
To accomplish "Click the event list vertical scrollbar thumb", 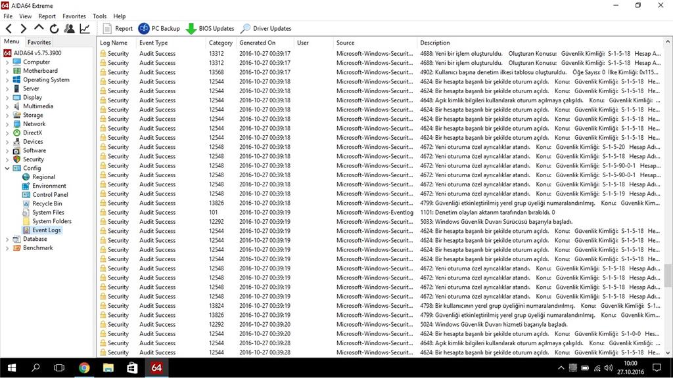I will click(x=668, y=275).
